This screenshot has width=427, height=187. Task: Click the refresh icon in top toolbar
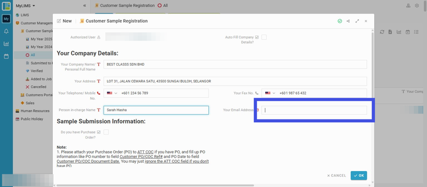pyautogui.click(x=382, y=32)
